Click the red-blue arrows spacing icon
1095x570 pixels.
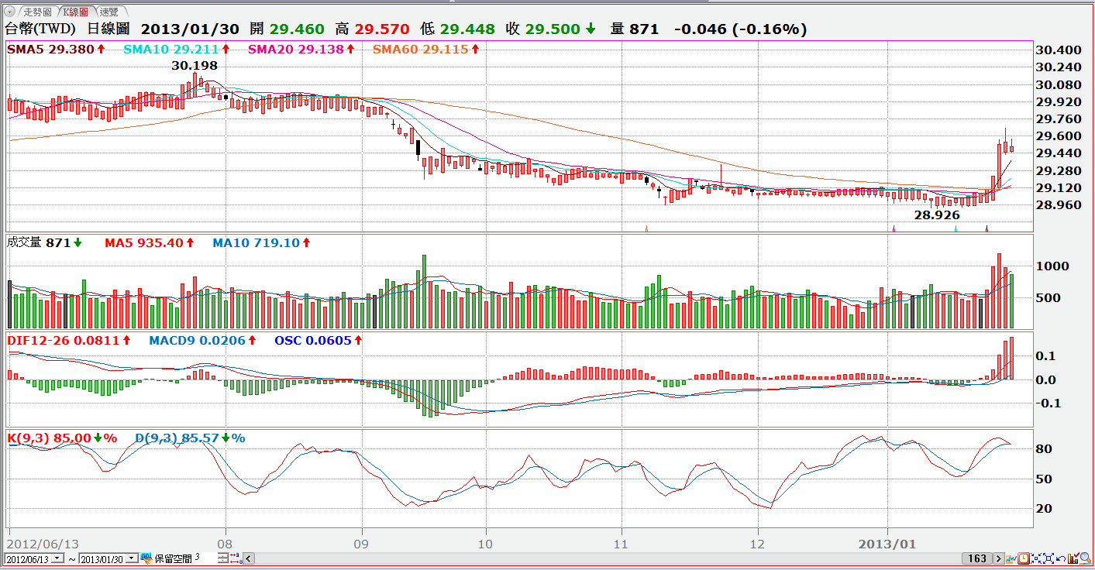pos(235,558)
